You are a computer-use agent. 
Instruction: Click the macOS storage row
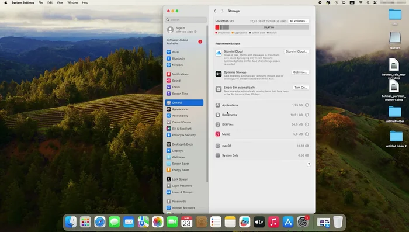(x=262, y=146)
